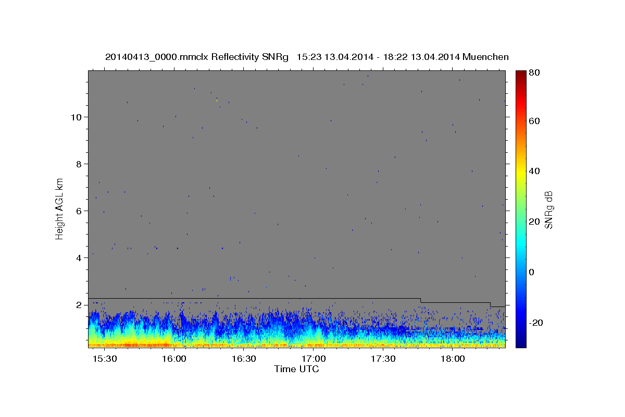Click the 'Time UTC' axis label
Screen dimensions: 625x417
[x=296, y=369]
